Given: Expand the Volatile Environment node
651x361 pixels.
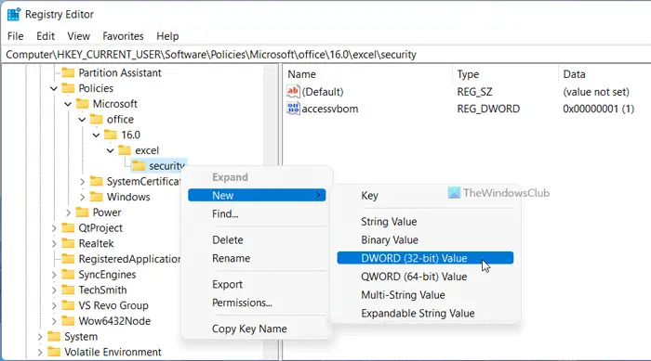Looking at the screenshot, I should pyautogui.click(x=40, y=353).
